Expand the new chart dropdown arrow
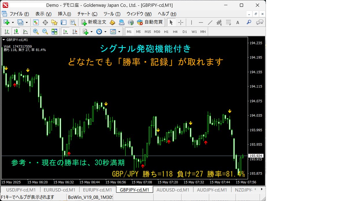The width and height of the screenshot is (353, 201). [x=12, y=22]
